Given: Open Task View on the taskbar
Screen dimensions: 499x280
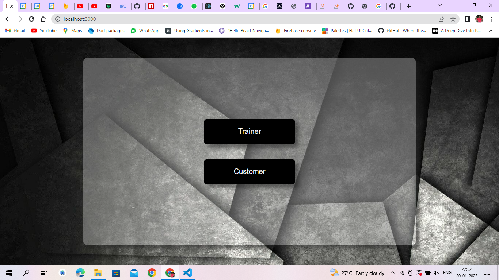Looking at the screenshot, I should click(x=43, y=273).
